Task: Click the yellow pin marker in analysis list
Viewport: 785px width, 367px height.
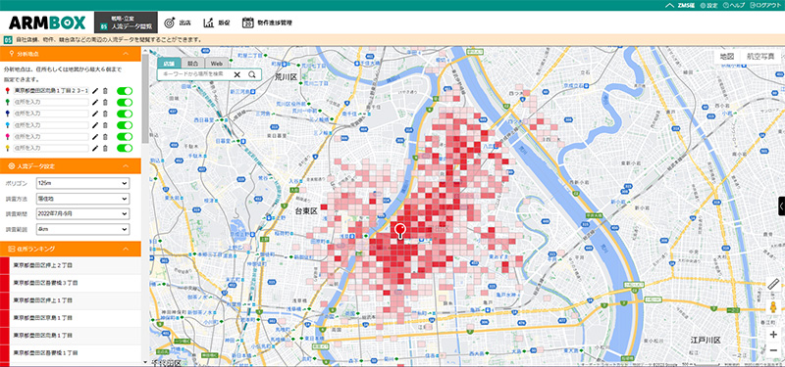Action: click(x=7, y=149)
